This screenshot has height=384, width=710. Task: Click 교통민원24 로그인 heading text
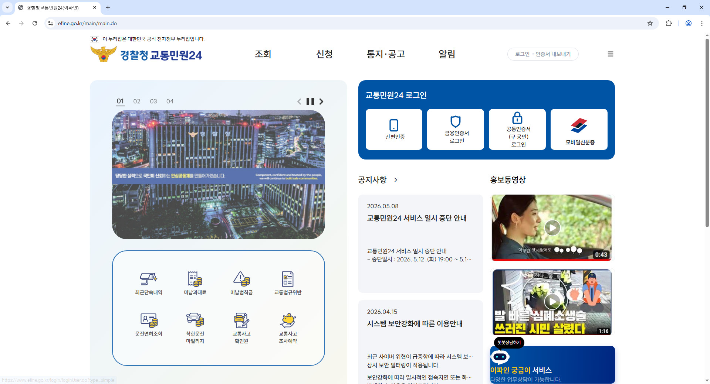pos(396,95)
